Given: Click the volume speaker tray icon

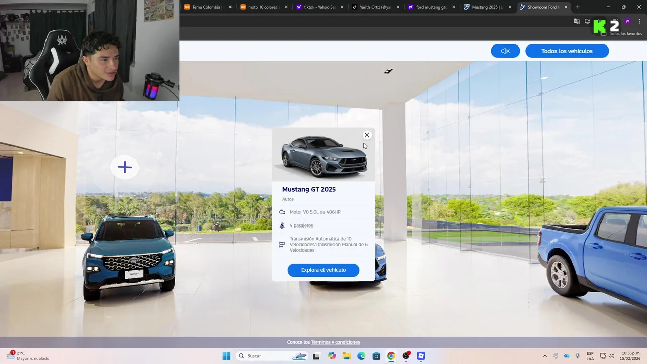Looking at the screenshot, I should click(611, 356).
